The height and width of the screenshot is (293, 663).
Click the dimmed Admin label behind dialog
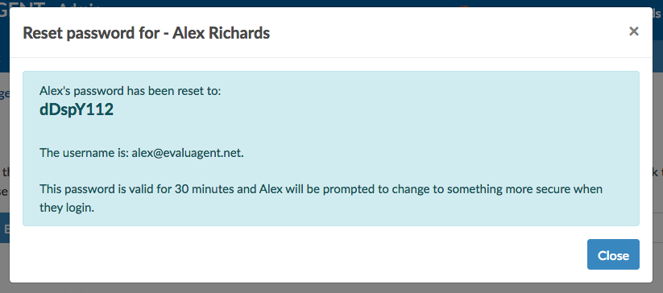pyautogui.click(x=80, y=4)
